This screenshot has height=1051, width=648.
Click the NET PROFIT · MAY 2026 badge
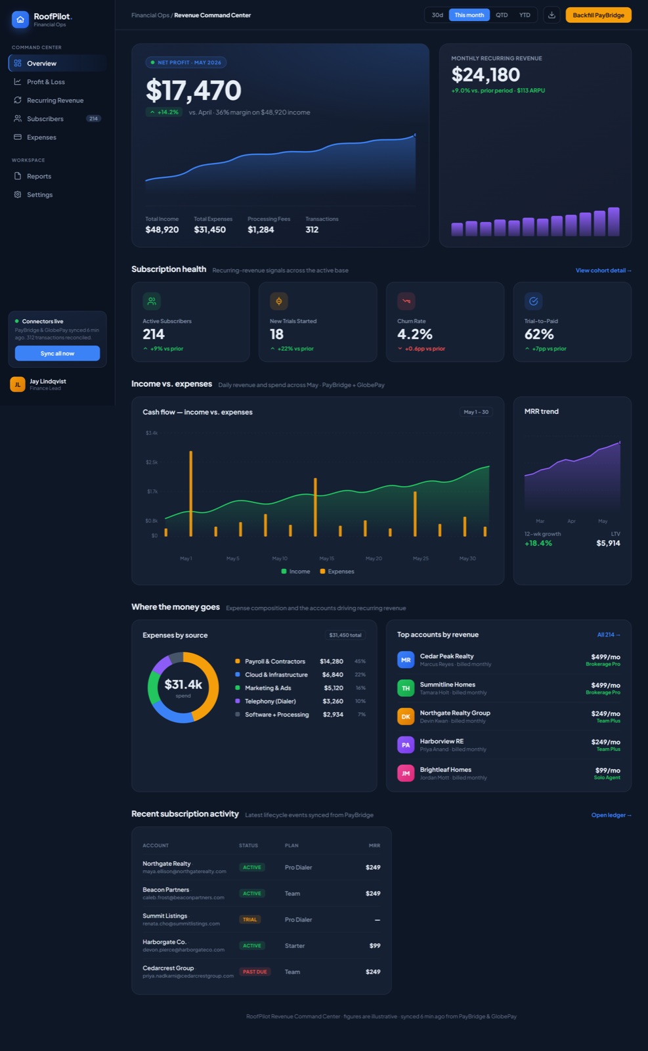[186, 62]
